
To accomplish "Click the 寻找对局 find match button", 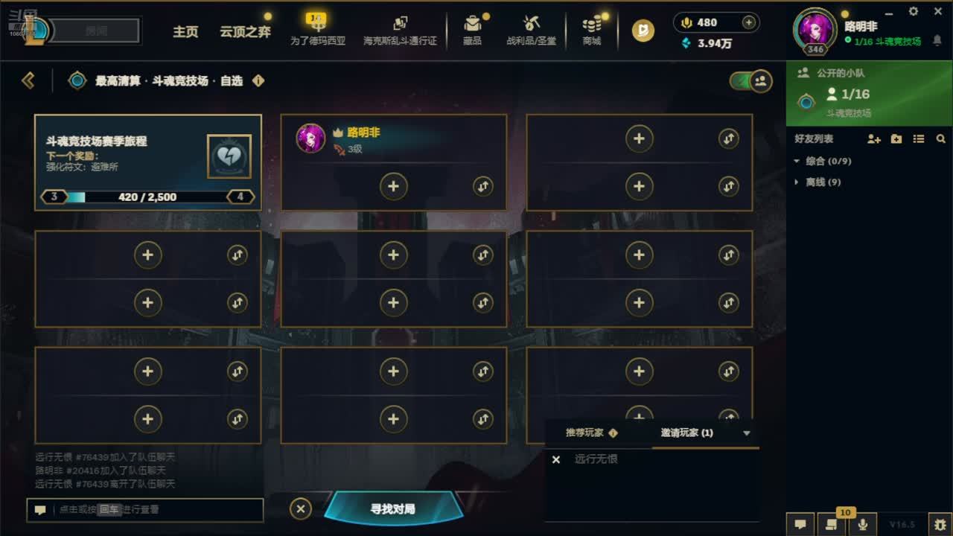I will 393,509.
